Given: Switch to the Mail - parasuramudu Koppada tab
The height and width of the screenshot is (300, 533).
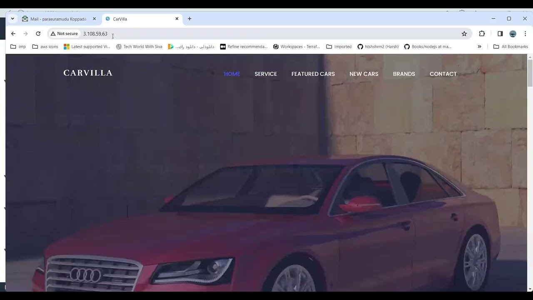Looking at the screenshot, I should [x=59, y=19].
